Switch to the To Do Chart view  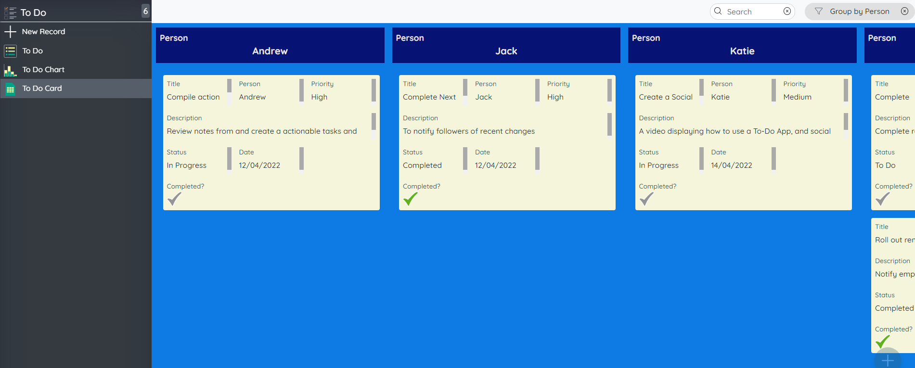[x=43, y=70]
